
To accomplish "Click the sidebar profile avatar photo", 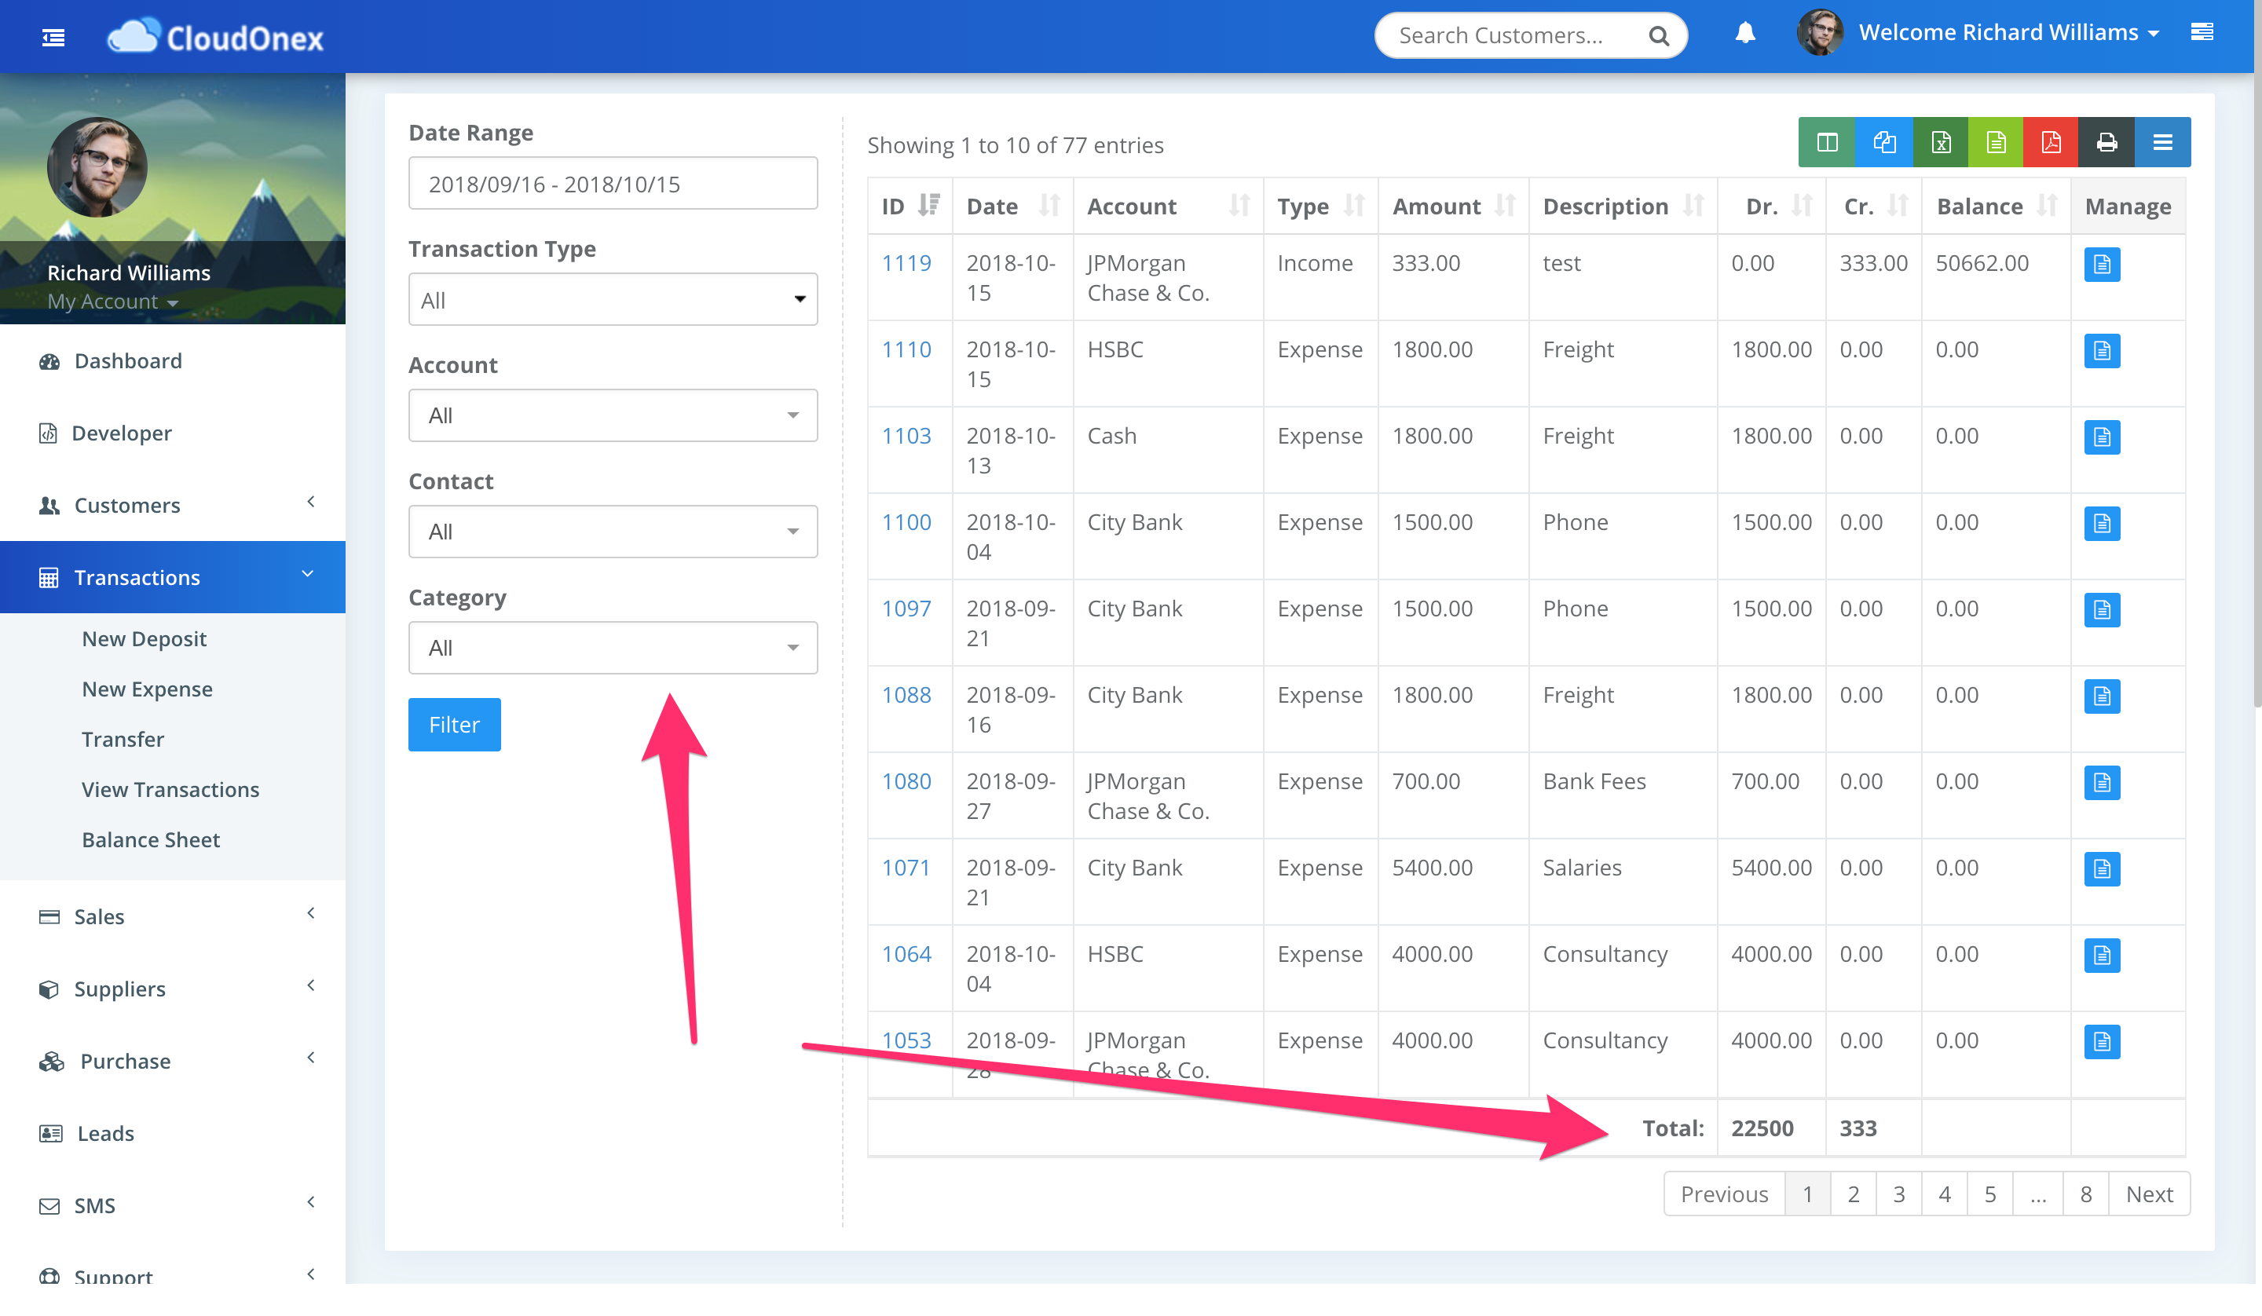I will [97, 166].
